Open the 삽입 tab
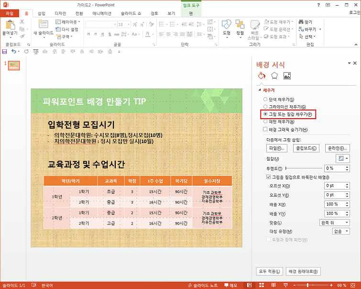 click(x=42, y=13)
